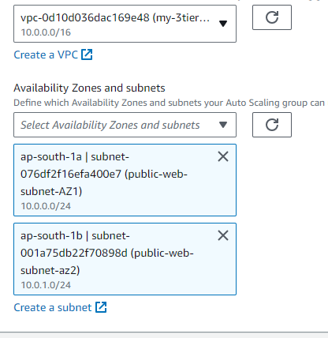Click the 10.0.1.0/24 CIDR label

[46, 285]
